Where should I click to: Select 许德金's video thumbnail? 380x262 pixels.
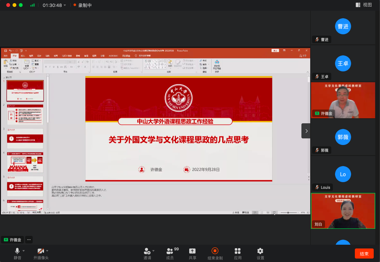343,100
